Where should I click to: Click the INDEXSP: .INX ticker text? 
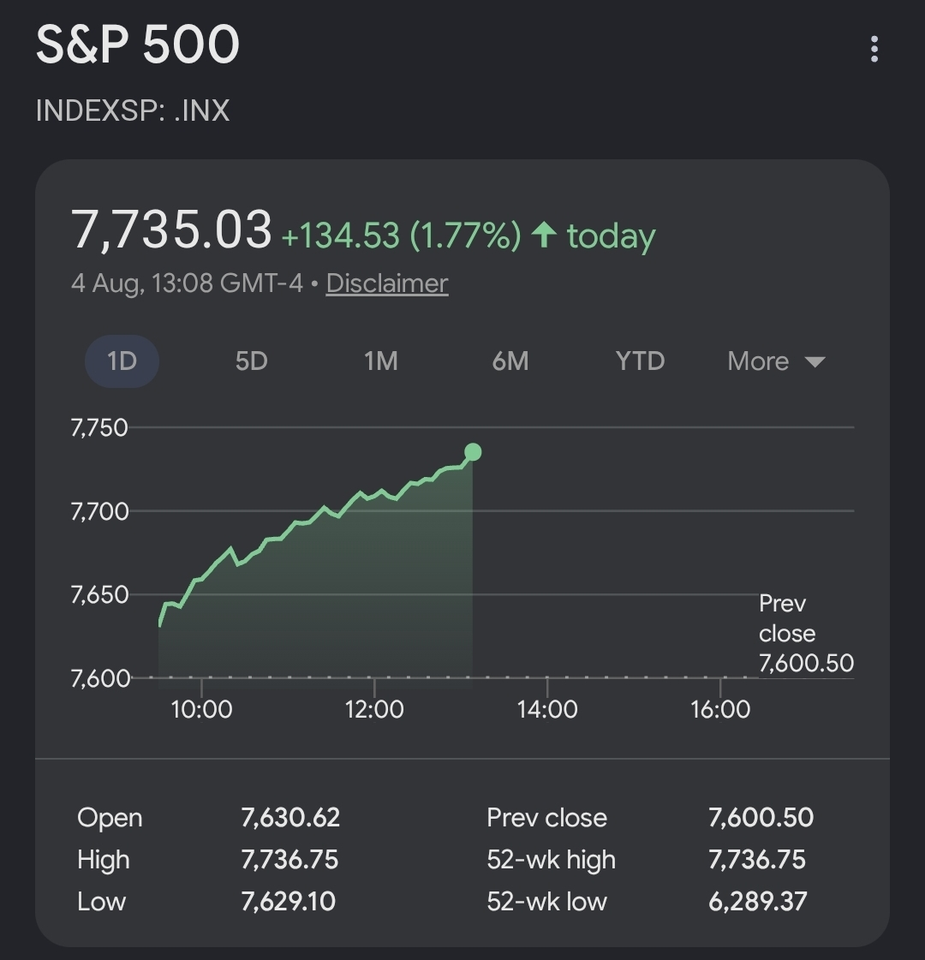pos(133,110)
